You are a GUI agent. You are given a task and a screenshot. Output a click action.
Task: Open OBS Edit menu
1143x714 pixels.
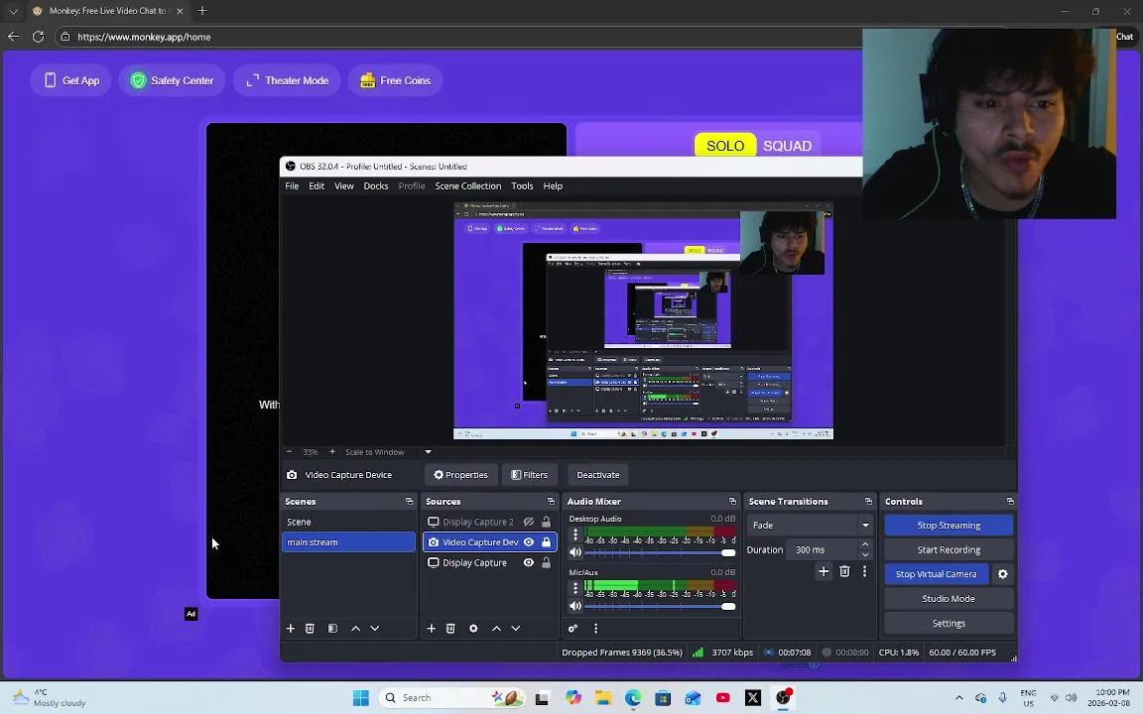[317, 185]
